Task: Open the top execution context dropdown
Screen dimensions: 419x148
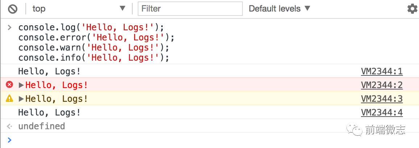Action: point(79,9)
